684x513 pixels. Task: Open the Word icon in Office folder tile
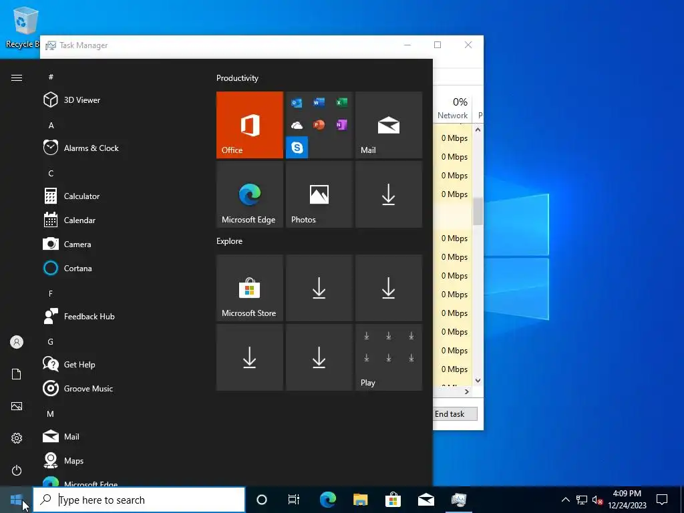319,102
